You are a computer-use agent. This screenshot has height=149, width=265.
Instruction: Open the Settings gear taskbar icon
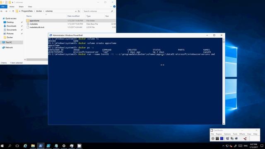pyautogui.click(x=64, y=146)
